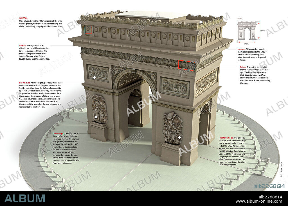Open the SIZE section header
Viewport: 288px width, 206px height.
click(239, 18)
